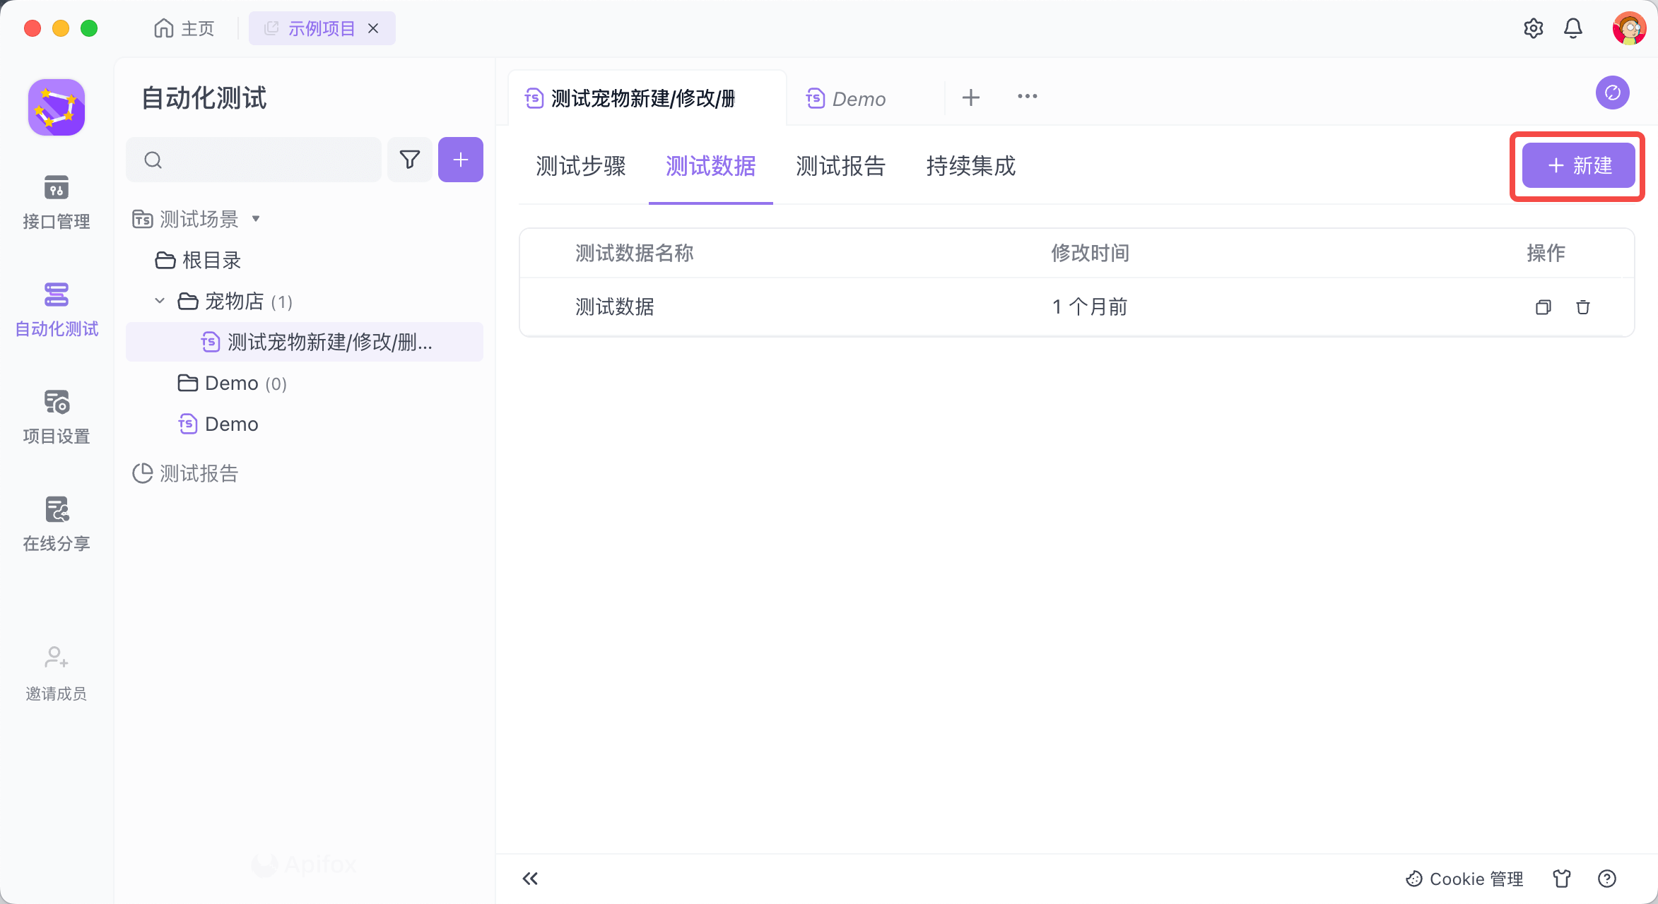Collapse the bottom panel with double chevron

(x=529, y=879)
